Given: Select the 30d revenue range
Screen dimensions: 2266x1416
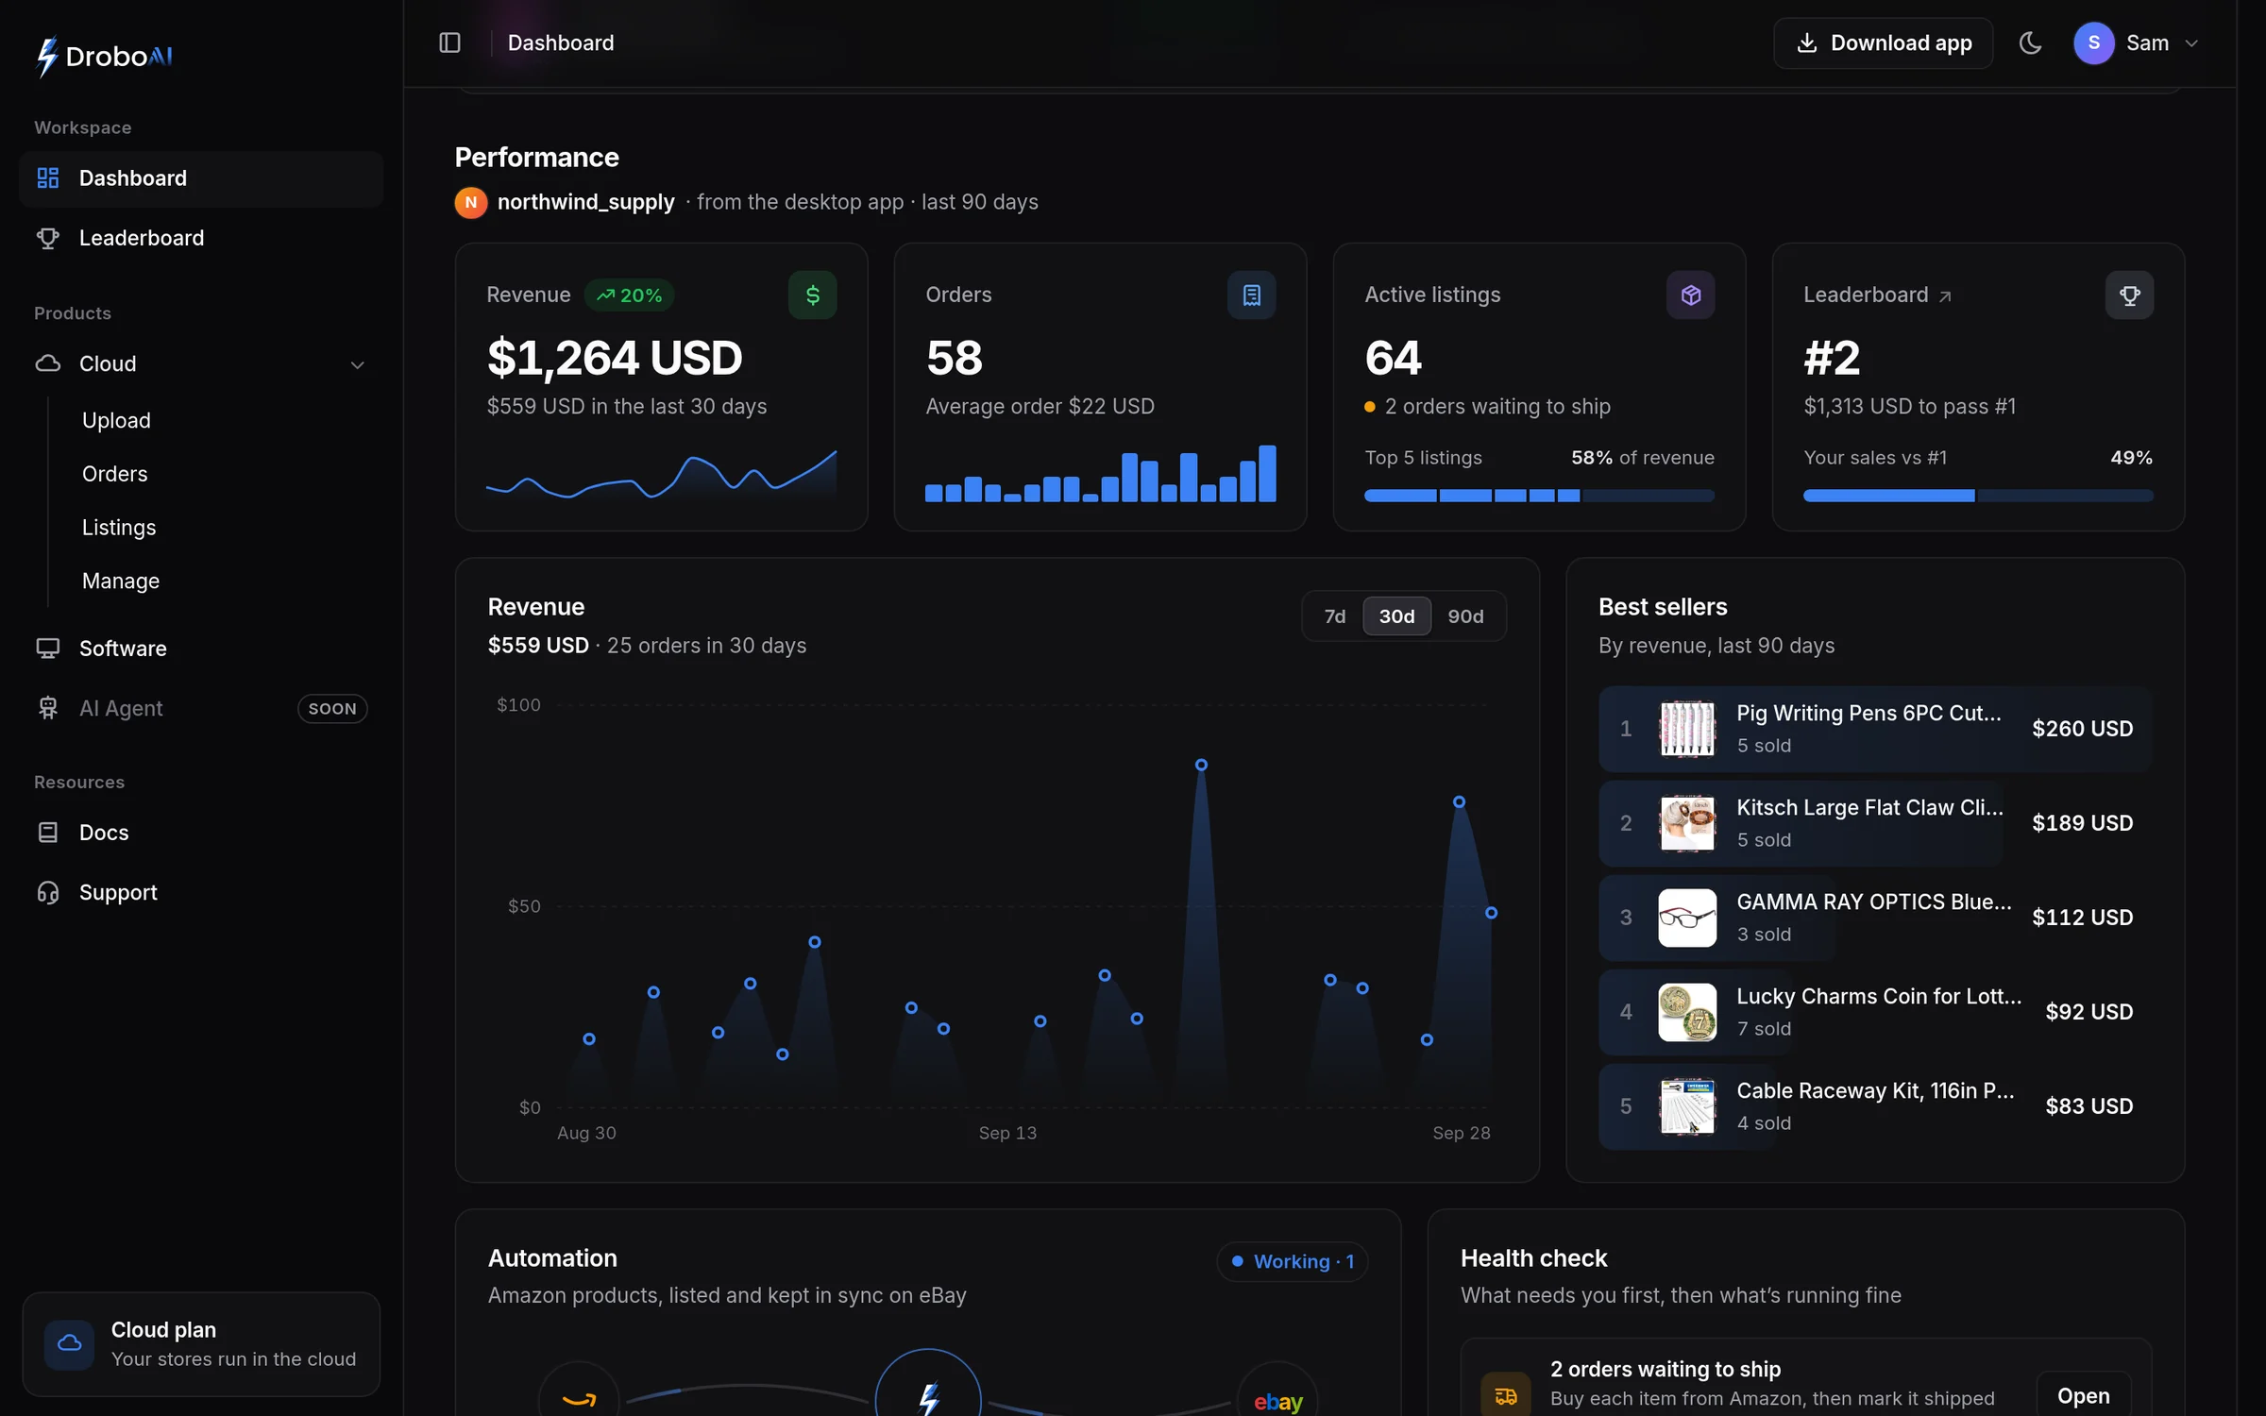Looking at the screenshot, I should [1396, 616].
